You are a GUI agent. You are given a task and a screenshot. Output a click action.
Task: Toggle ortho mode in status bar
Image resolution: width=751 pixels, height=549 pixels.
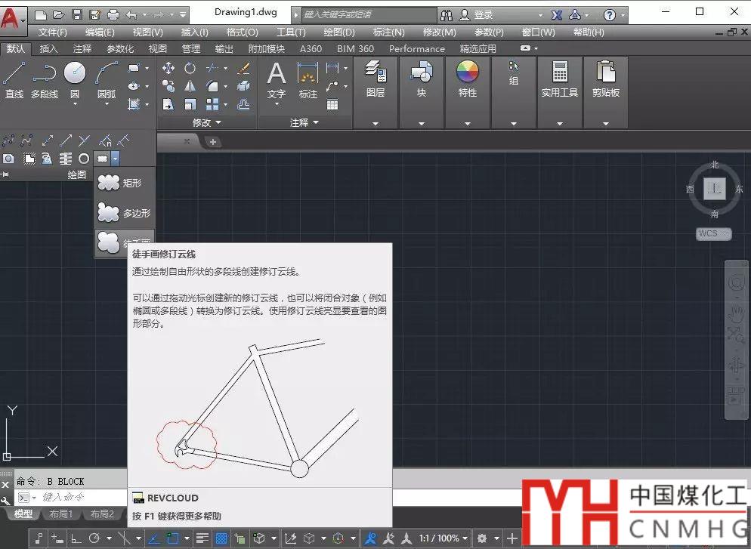pyautogui.click(x=76, y=538)
